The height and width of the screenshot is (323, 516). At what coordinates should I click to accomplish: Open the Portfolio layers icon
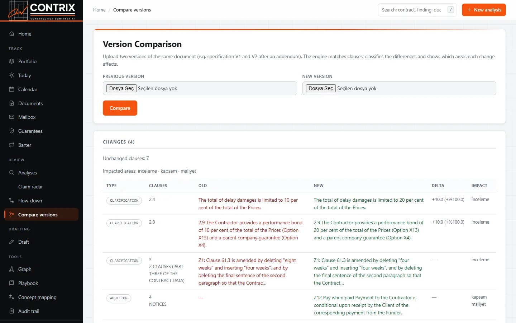11,61
